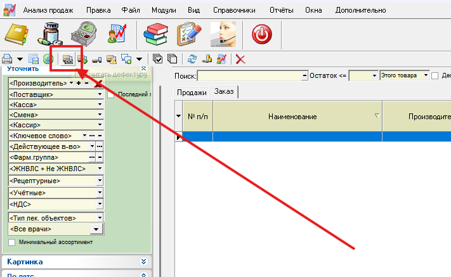
Task: Click the recalculate defectura toolbar icon
Action: click(x=68, y=60)
